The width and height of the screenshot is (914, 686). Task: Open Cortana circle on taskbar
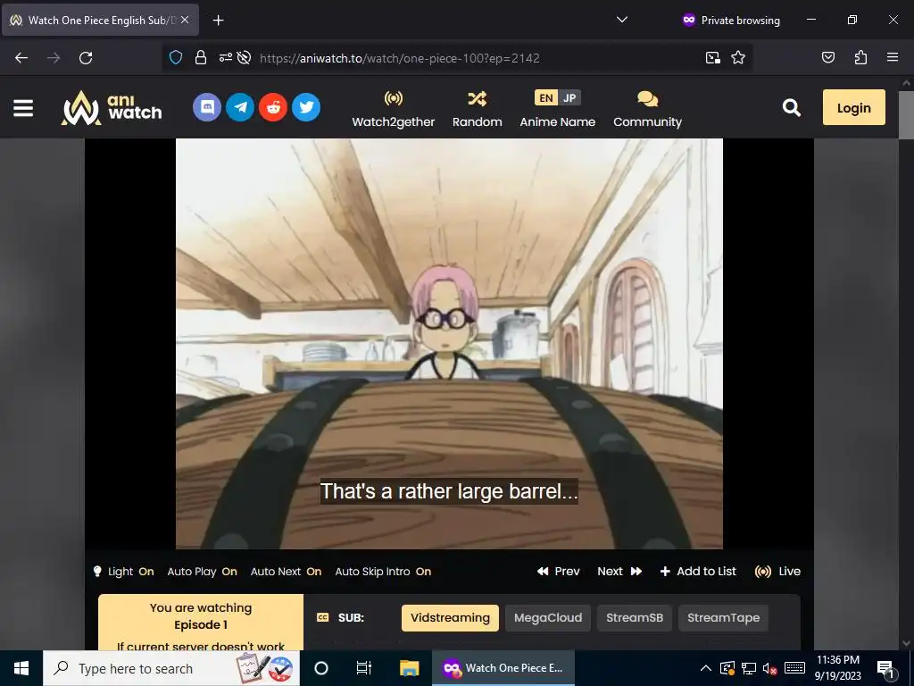click(x=321, y=668)
